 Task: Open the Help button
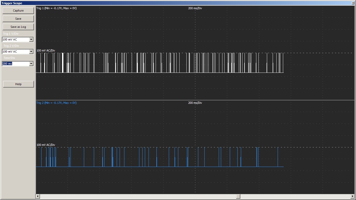coord(18,84)
